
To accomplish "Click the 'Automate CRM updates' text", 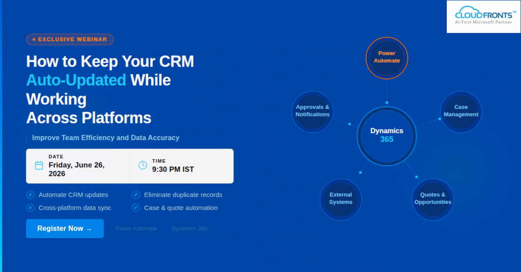I will pyautogui.click(x=73, y=195).
